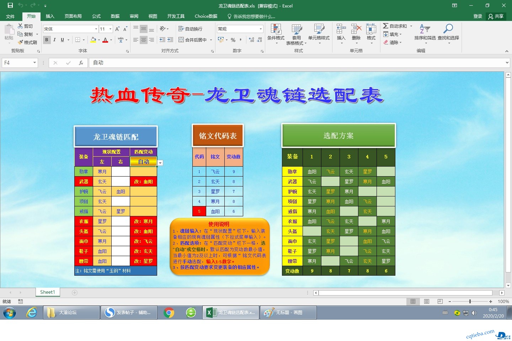
Task: Switch to the Choice数据 tab
Action: 206,16
